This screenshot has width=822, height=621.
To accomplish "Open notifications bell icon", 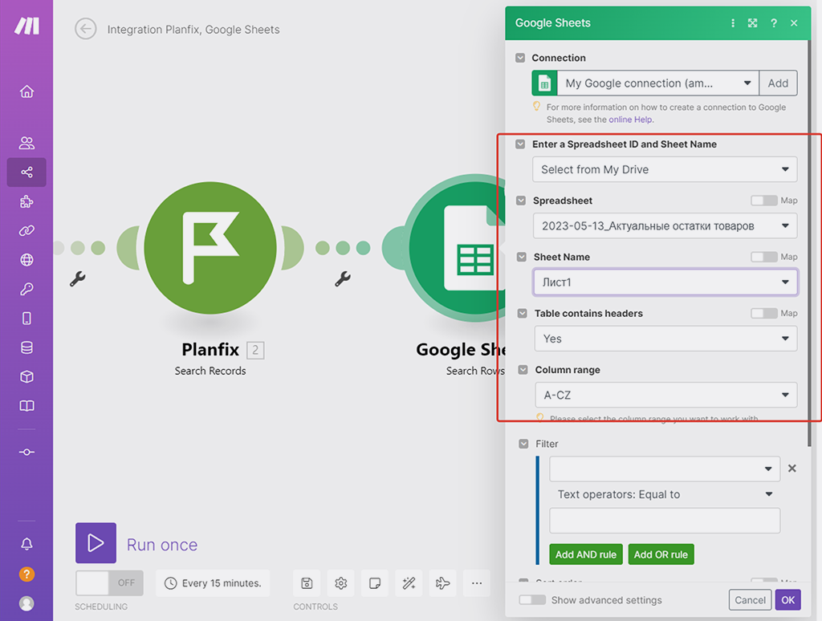I will [x=26, y=544].
